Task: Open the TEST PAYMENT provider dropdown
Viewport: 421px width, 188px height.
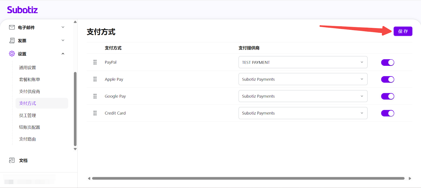Action: click(303, 62)
